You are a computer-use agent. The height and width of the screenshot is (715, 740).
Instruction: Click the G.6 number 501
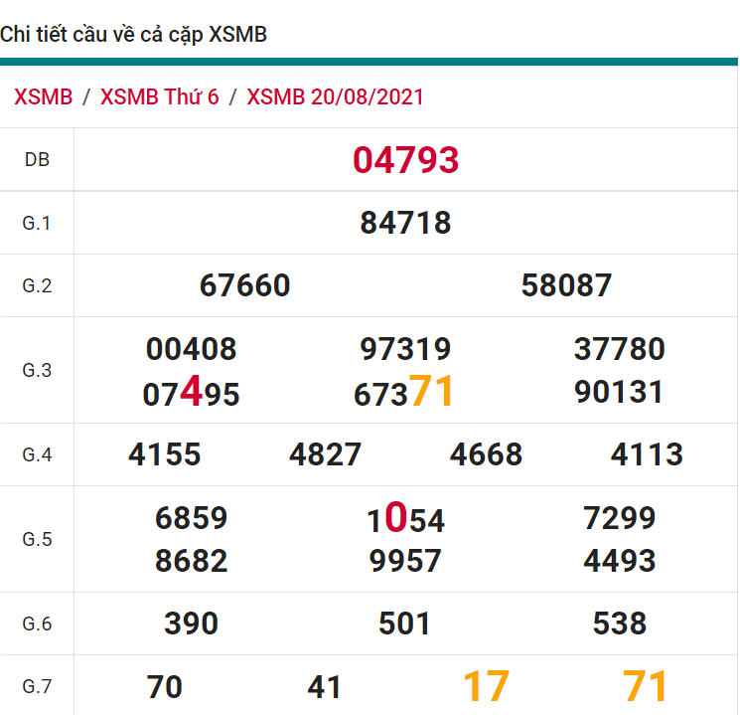[405, 625]
